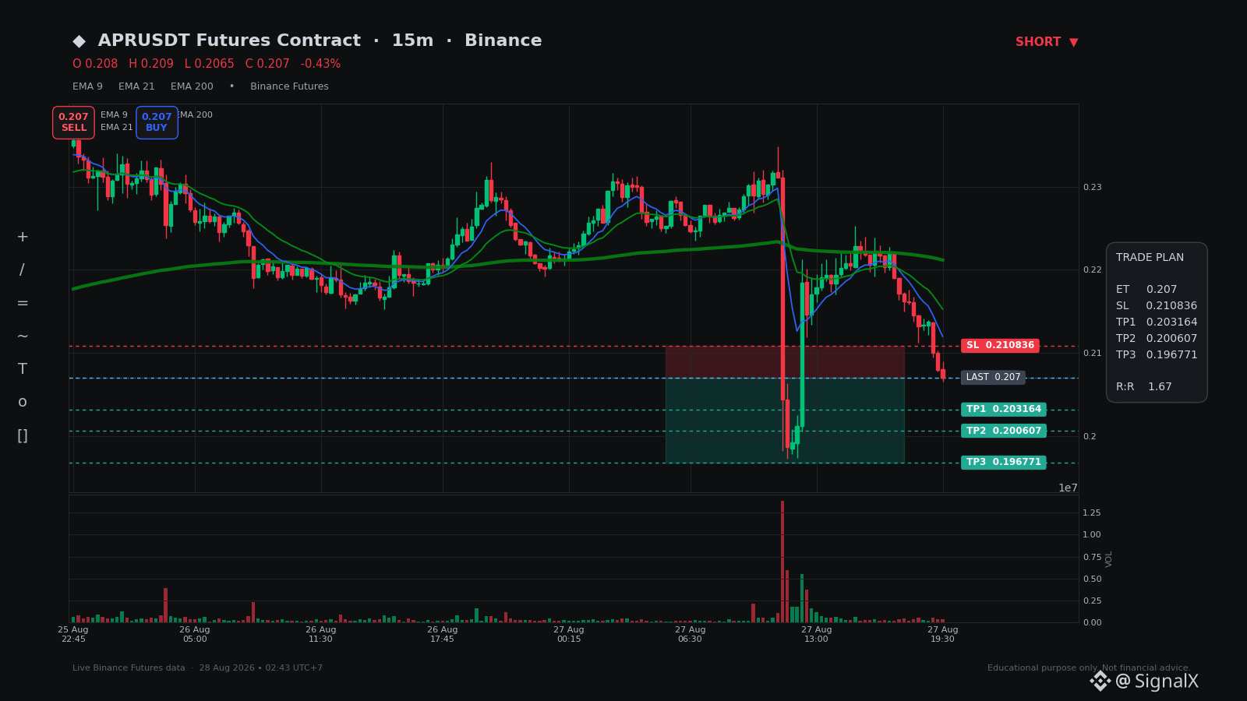Click the red SL 0.210836 price tag

(x=1001, y=345)
